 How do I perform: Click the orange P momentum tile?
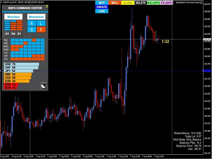click(41, 29)
